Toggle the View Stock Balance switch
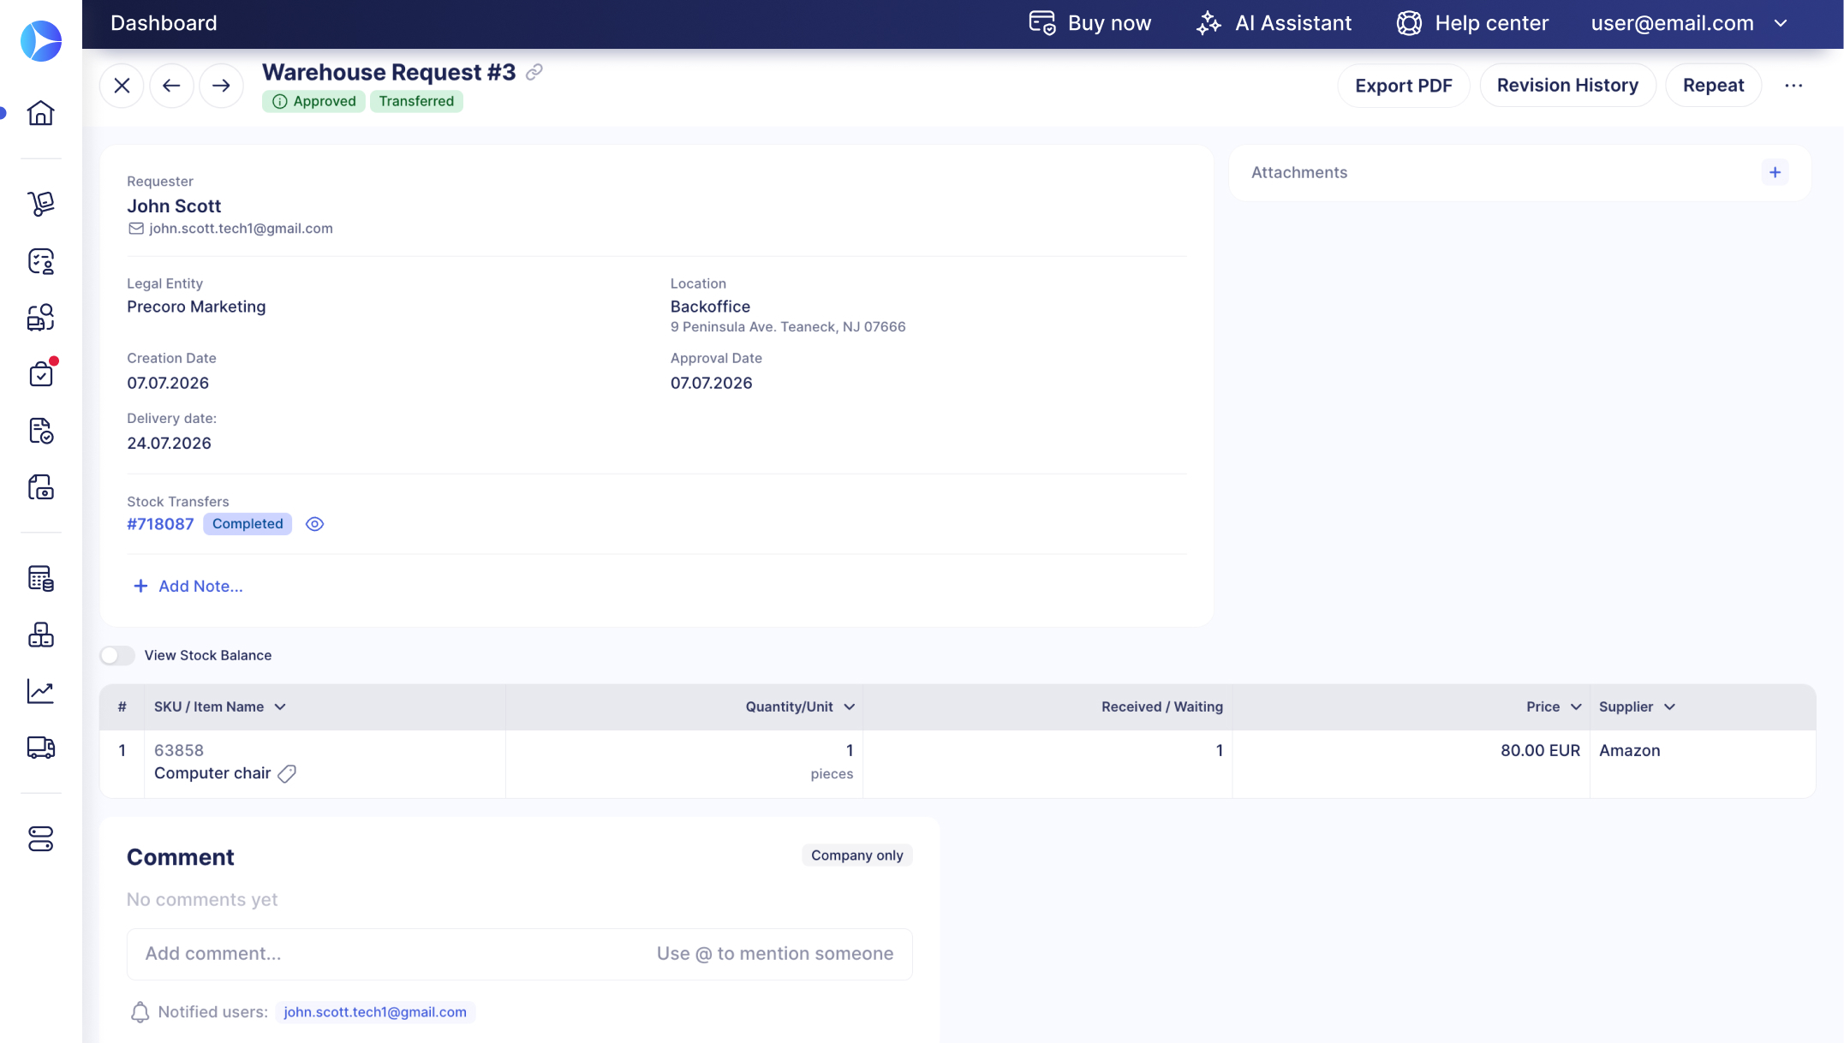 [117, 655]
